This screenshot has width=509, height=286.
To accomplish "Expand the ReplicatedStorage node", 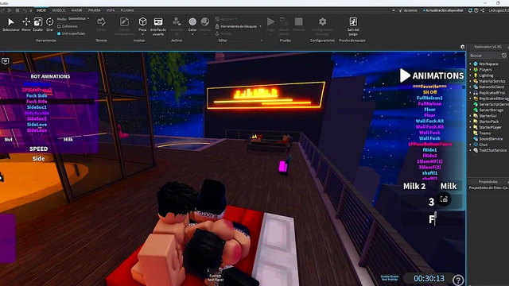I will pyautogui.click(x=470, y=99).
